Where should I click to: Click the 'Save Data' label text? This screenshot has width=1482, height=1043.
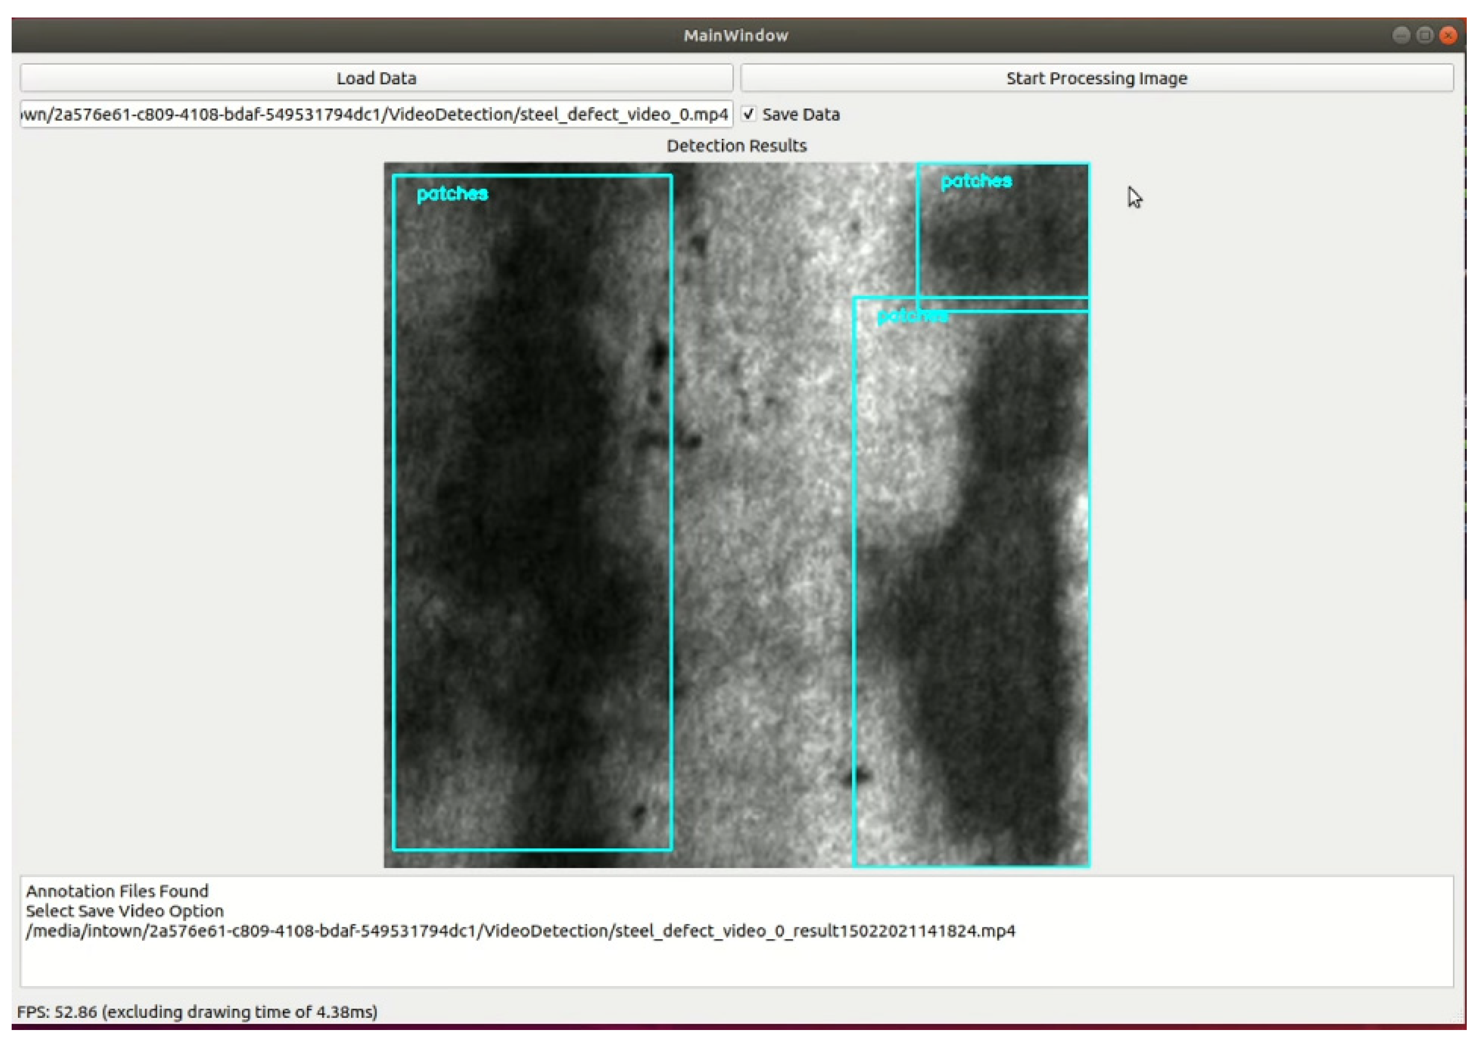pos(800,114)
